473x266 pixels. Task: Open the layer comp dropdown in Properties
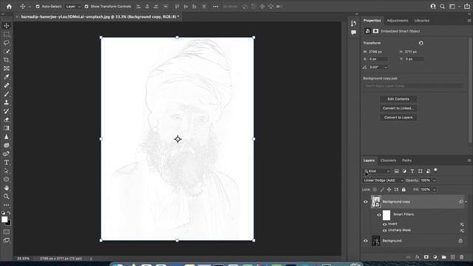413,86
